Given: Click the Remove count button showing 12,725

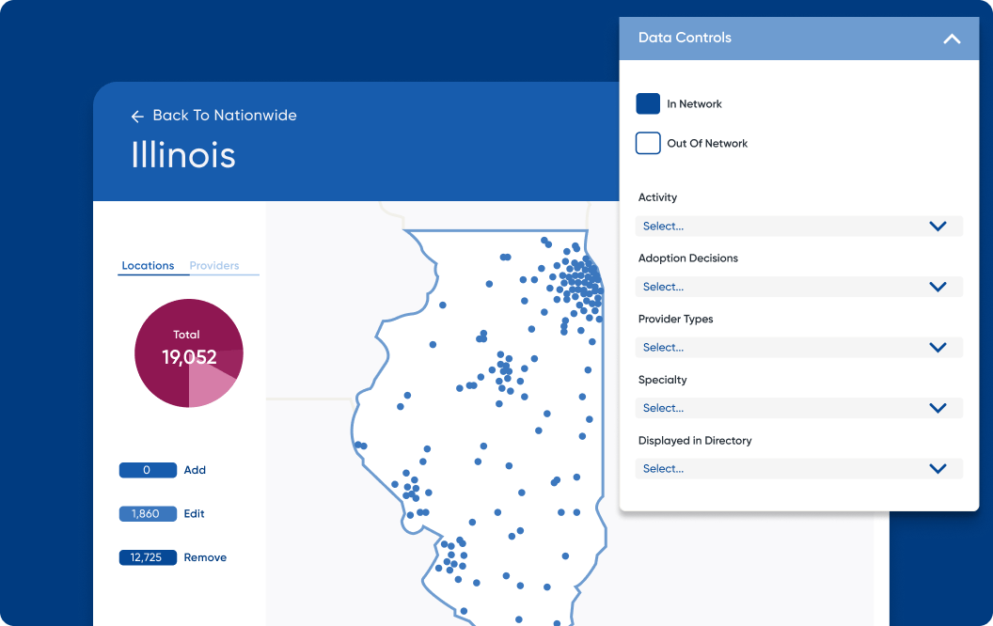Looking at the screenshot, I should click(148, 557).
